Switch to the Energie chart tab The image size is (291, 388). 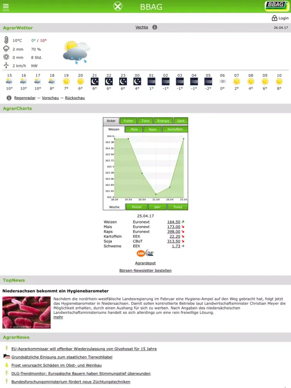click(163, 121)
